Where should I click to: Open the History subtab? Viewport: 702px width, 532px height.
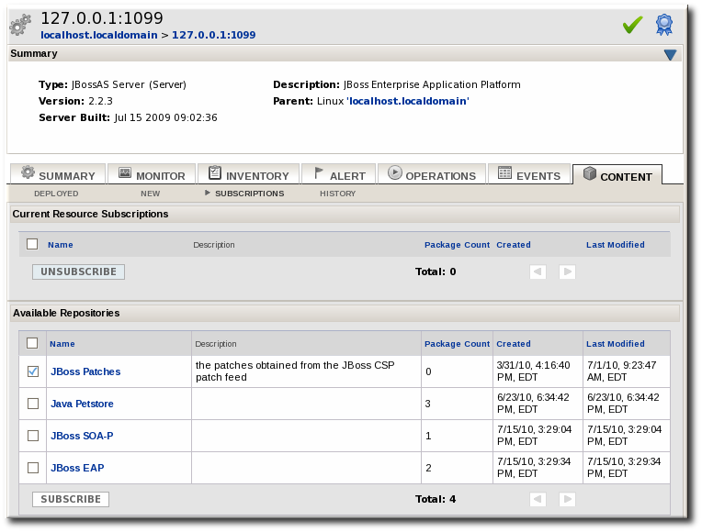[337, 194]
